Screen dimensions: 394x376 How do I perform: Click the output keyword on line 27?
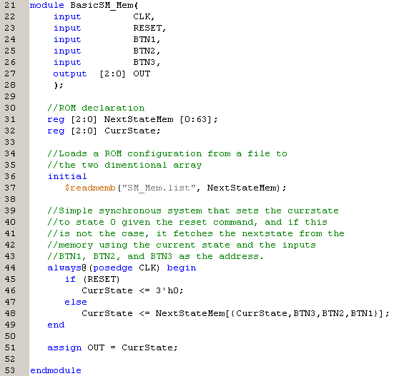(x=70, y=74)
